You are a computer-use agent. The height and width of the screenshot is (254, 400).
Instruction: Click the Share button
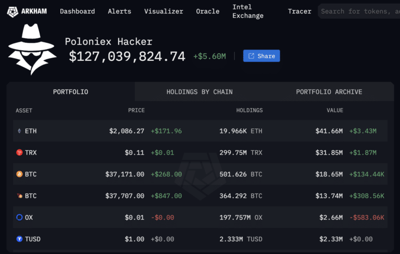pos(261,56)
